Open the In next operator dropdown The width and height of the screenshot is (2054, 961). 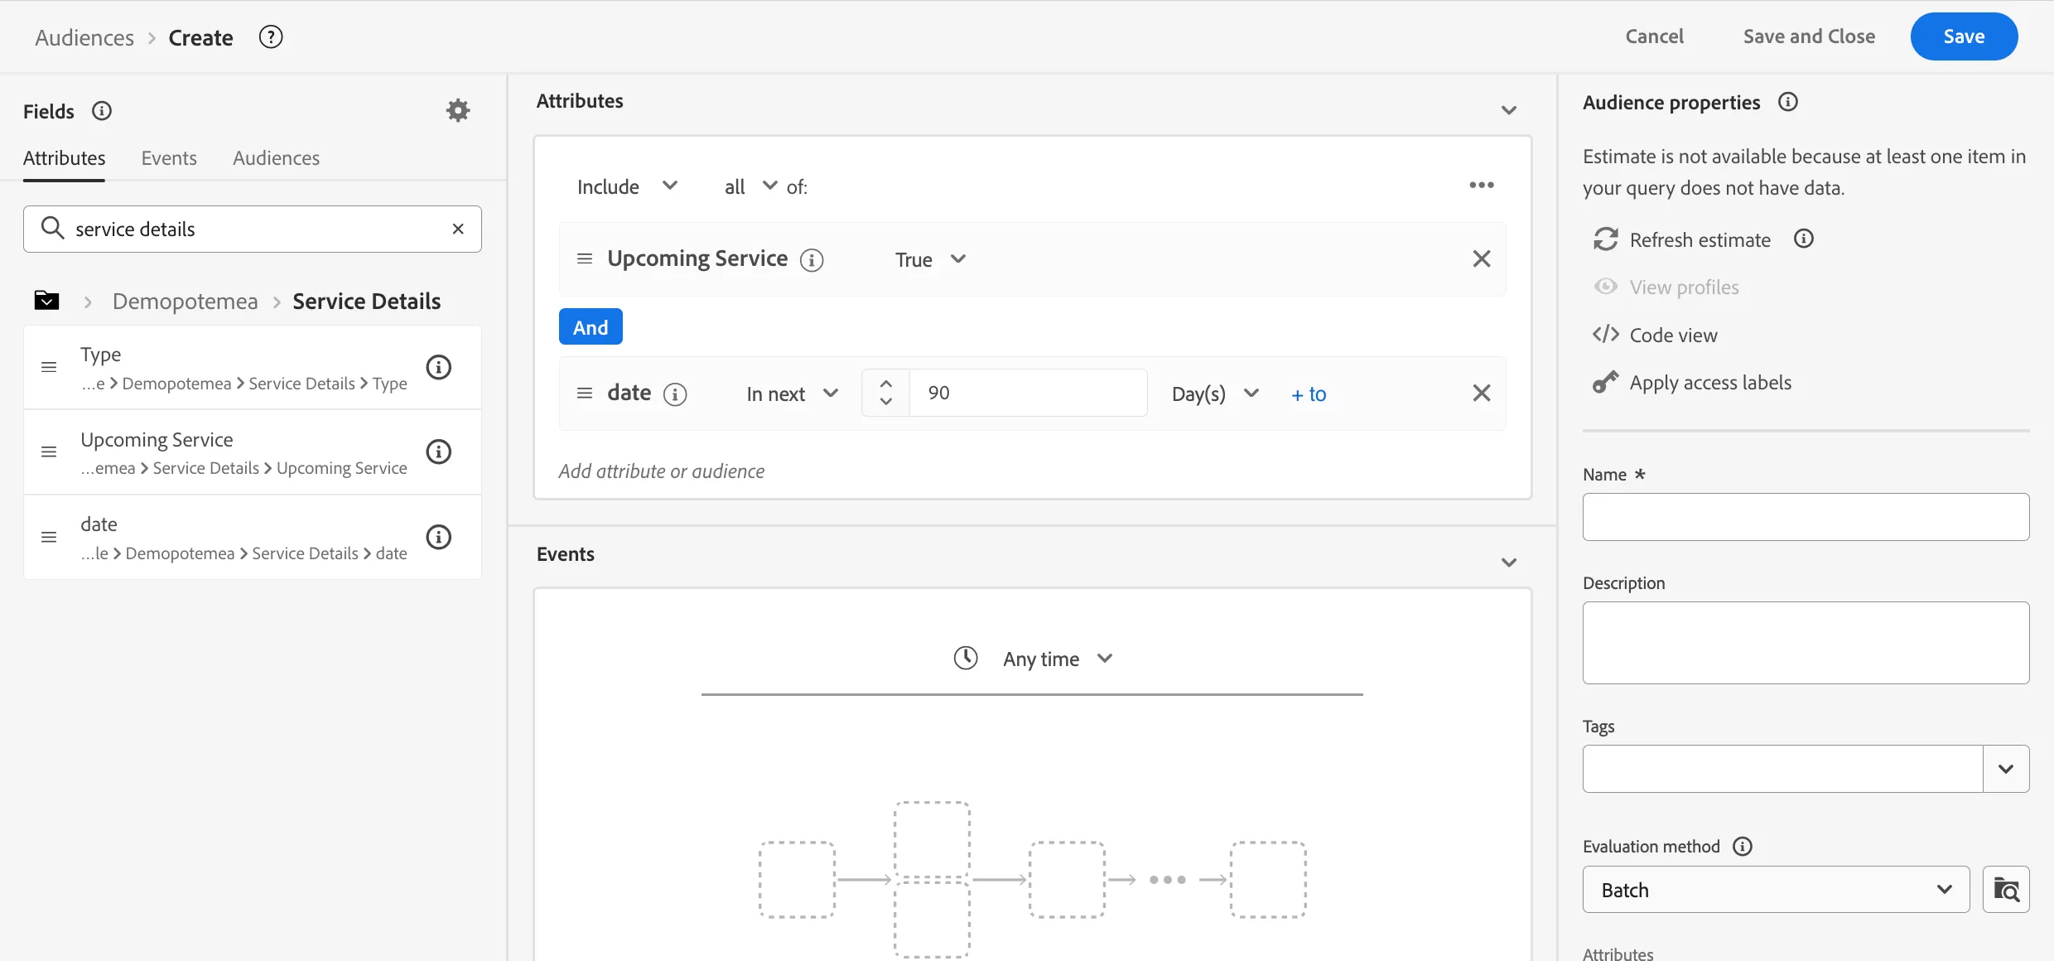pos(793,394)
